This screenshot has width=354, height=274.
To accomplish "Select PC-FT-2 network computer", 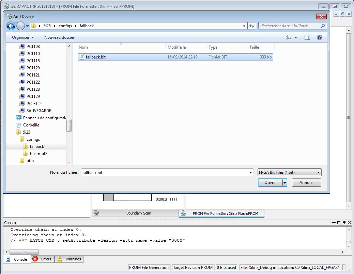I will 34,104.
